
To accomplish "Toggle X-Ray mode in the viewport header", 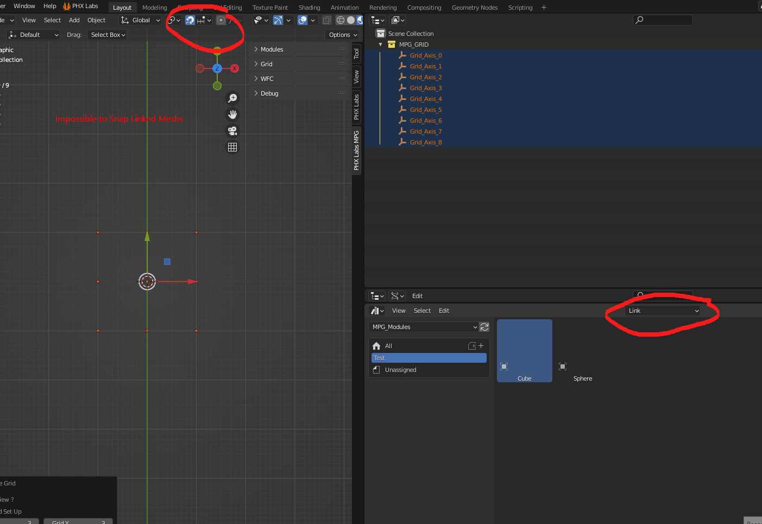I will (326, 20).
